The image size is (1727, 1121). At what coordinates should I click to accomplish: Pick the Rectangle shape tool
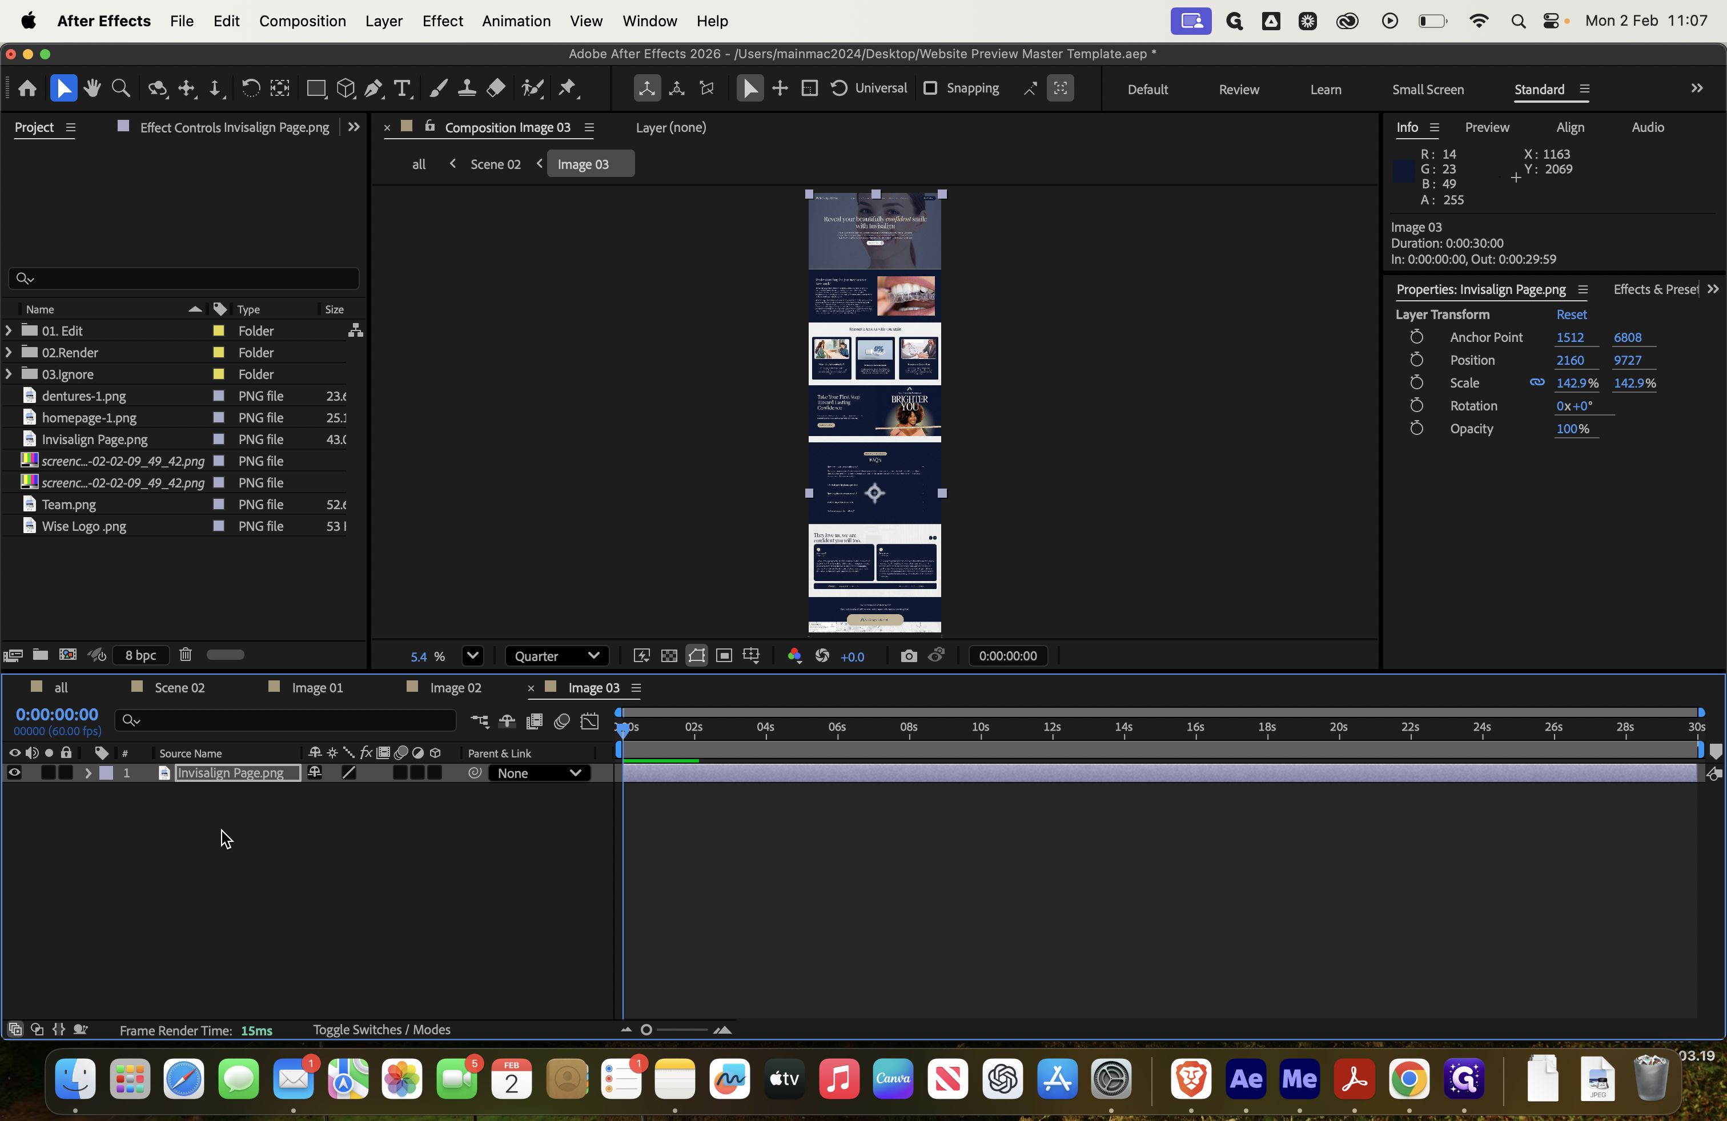316,88
